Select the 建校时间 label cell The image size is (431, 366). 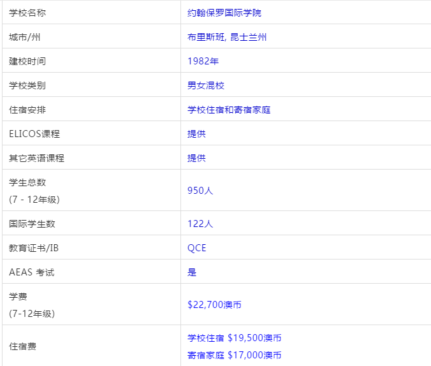click(27, 61)
